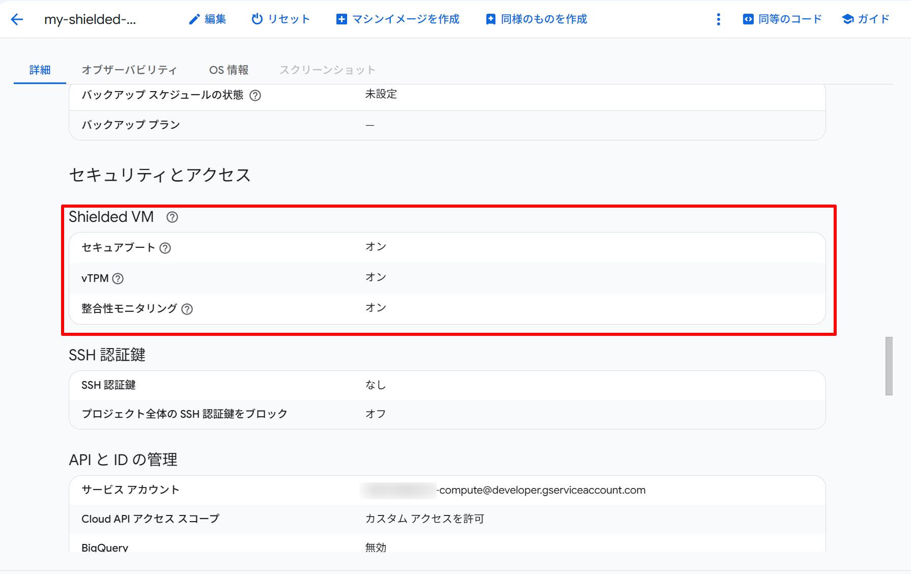Viewport: 911px width, 574px height.
Task: Go back using the left arrow icon
Action: point(17,19)
